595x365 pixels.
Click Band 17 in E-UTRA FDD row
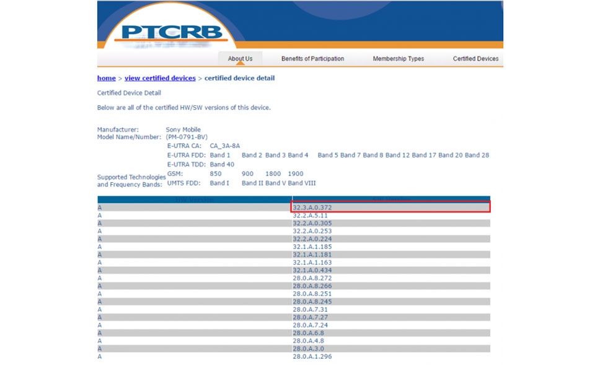click(424, 155)
